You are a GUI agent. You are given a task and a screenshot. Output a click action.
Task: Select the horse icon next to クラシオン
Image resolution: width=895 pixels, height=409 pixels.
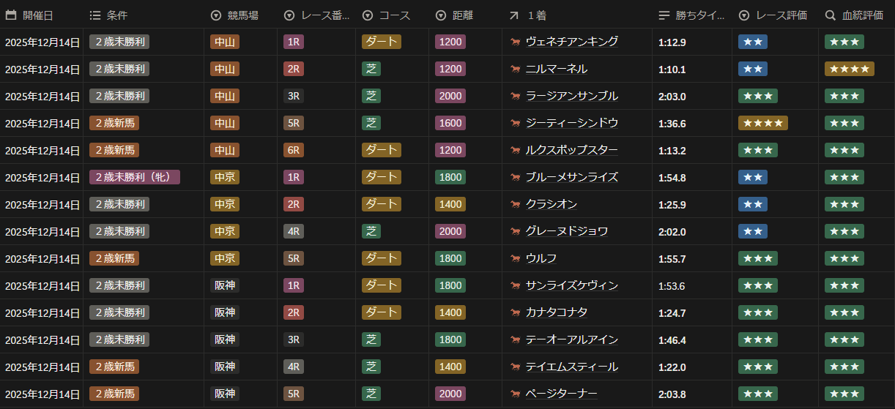(516, 204)
